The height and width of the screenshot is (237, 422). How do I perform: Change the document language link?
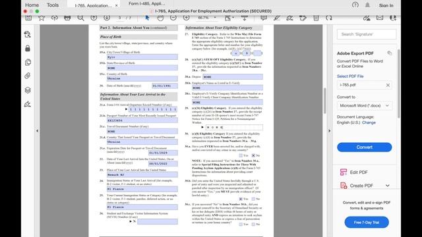(369, 122)
